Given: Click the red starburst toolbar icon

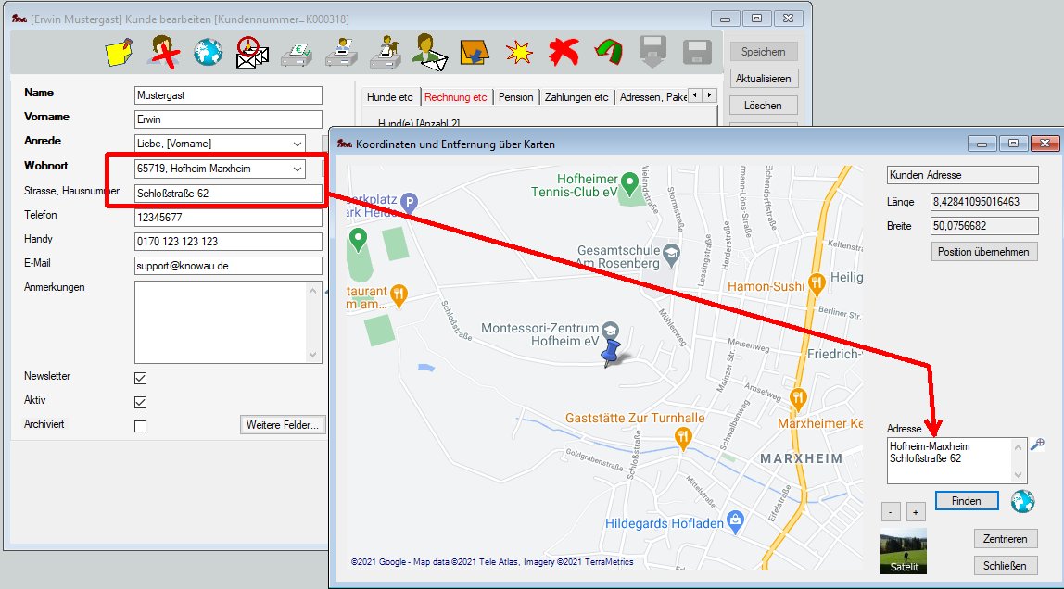Looking at the screenshot, I should (x=519, y=52).
